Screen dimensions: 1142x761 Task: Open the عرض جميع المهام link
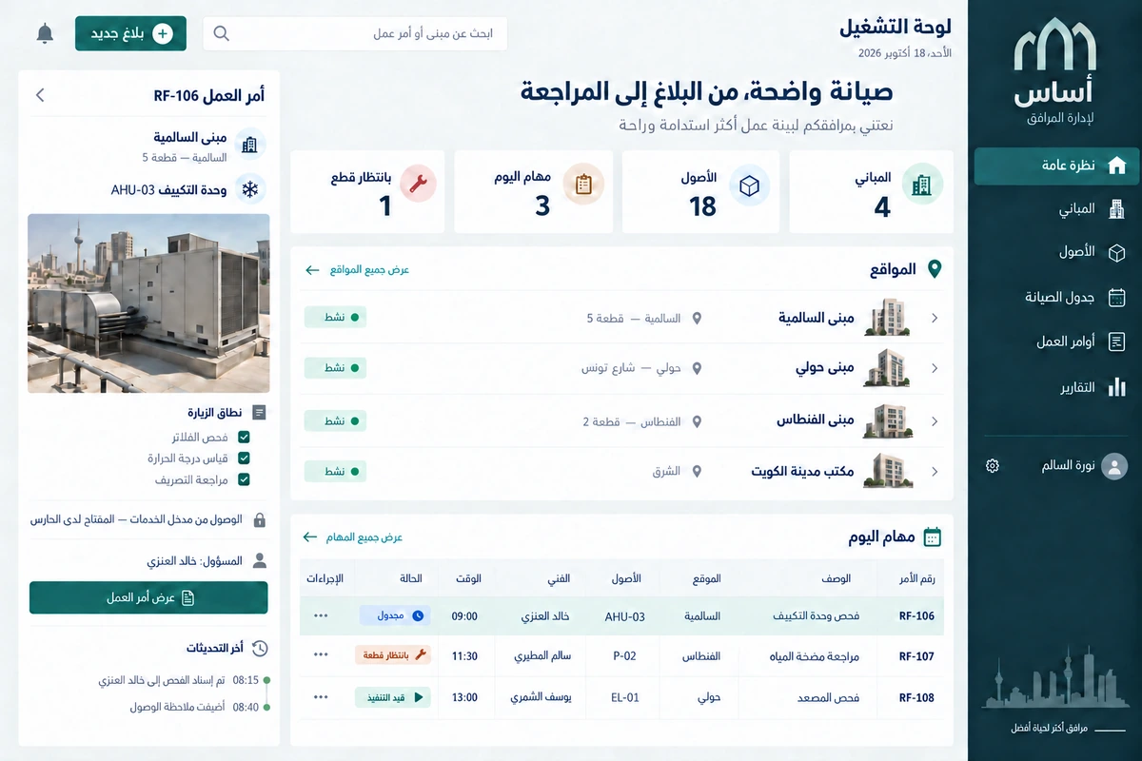(353, 537)
